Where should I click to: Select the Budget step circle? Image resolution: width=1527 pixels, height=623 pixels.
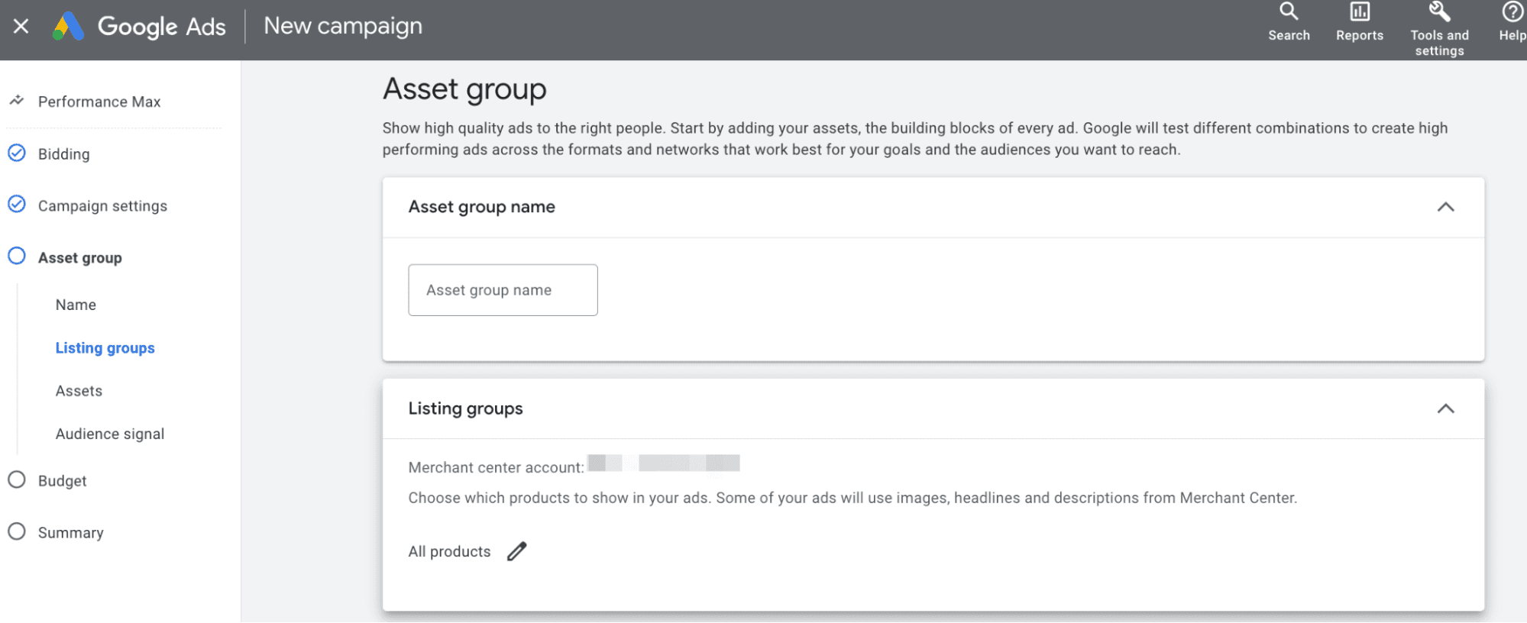coord(17,480)
